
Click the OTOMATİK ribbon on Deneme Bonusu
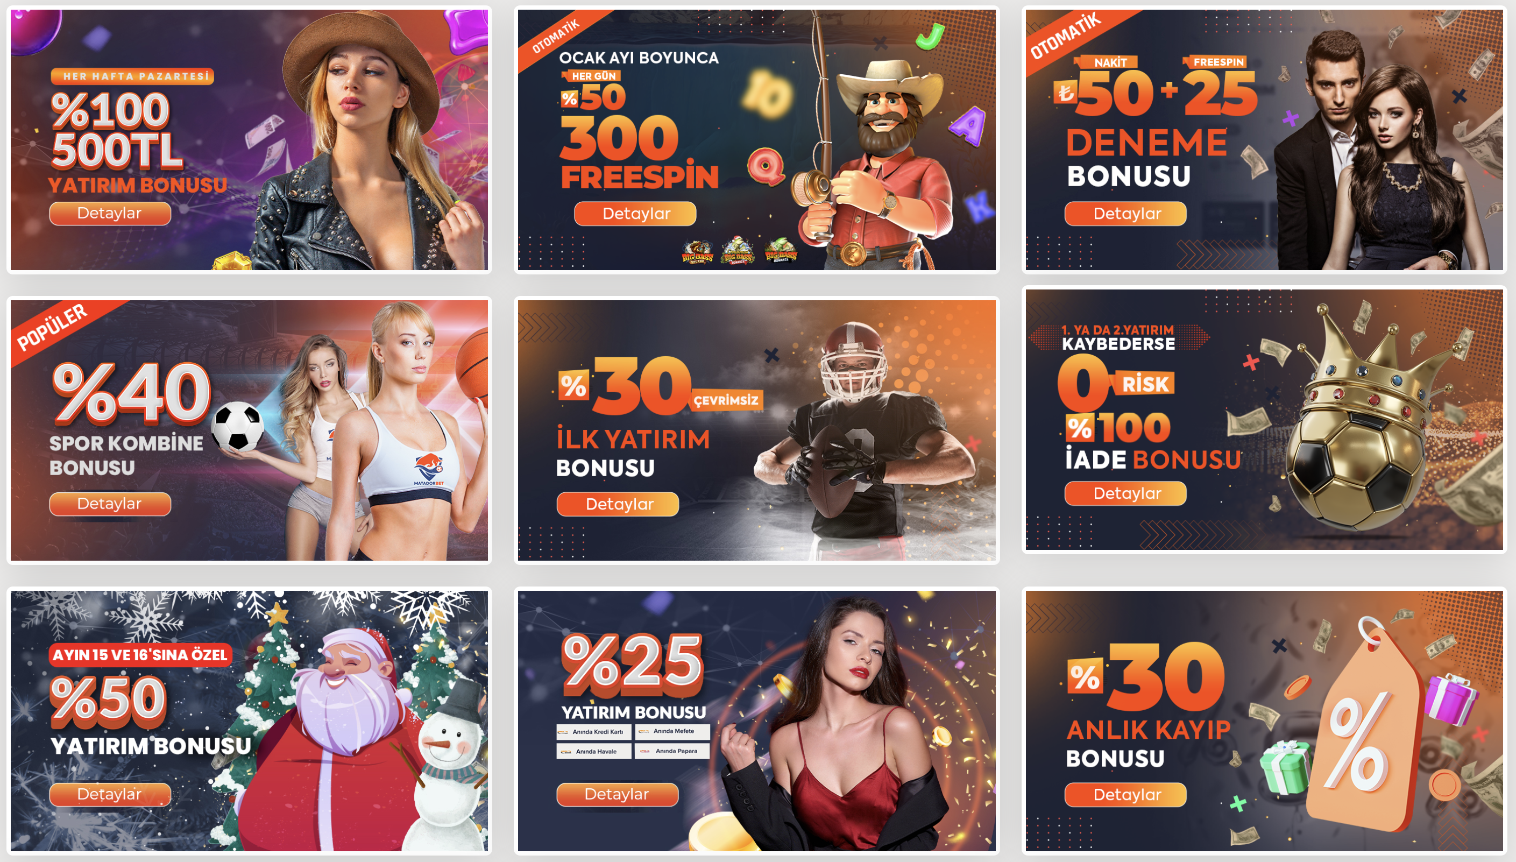click(1066, 36)
